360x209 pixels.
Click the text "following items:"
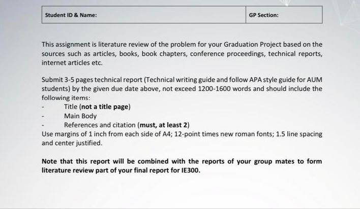66,98
